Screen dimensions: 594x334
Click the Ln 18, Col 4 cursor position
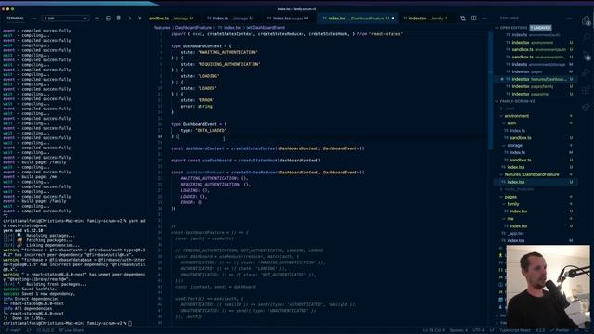pos(433,330)
